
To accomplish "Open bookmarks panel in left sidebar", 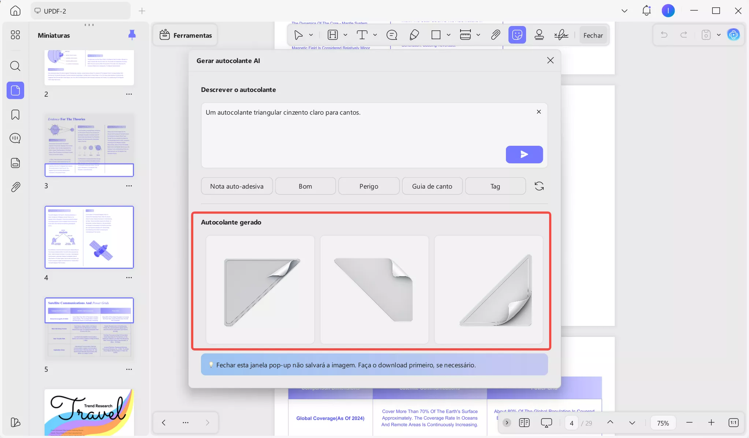I will [15, 115].
